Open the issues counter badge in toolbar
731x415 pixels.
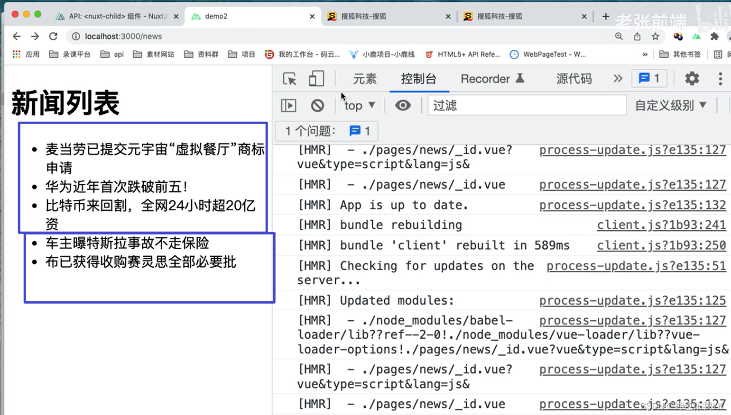[x=649, y=79]
